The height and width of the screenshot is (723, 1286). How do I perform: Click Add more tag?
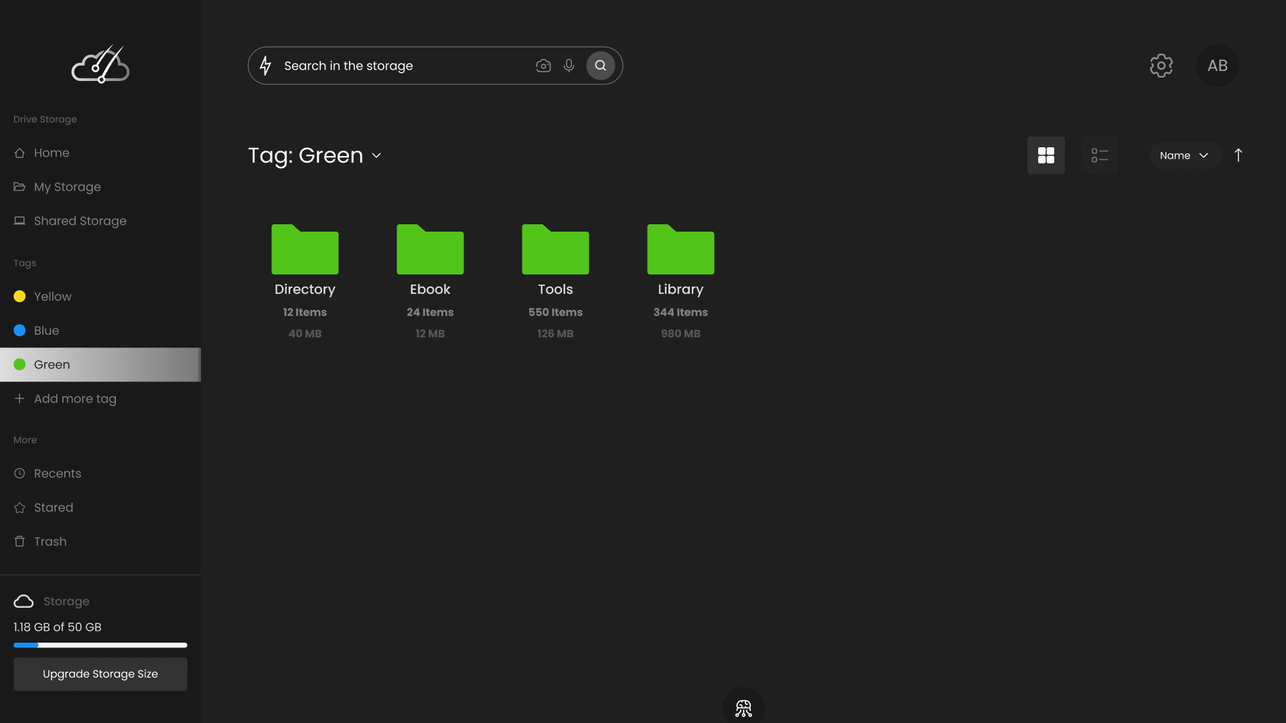(x=100, y=399)
